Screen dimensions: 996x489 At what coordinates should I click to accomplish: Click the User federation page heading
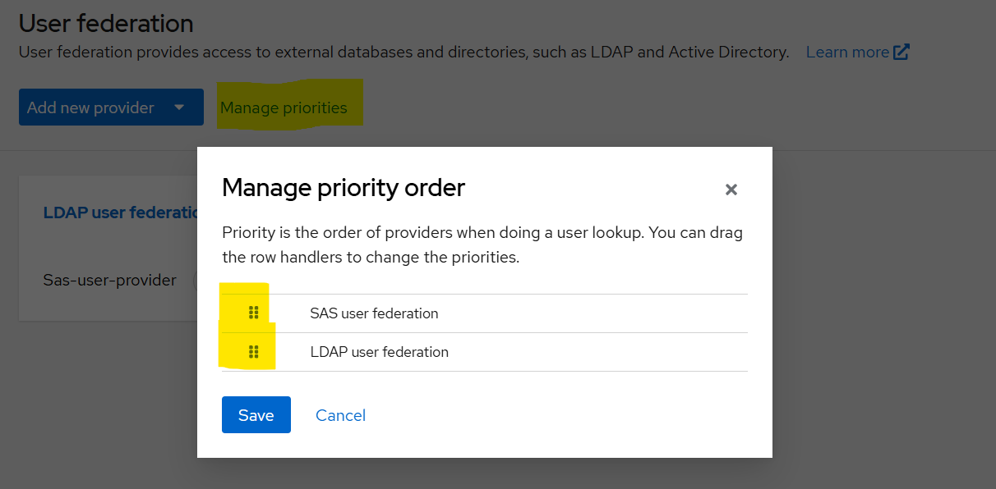pos(106,23)
